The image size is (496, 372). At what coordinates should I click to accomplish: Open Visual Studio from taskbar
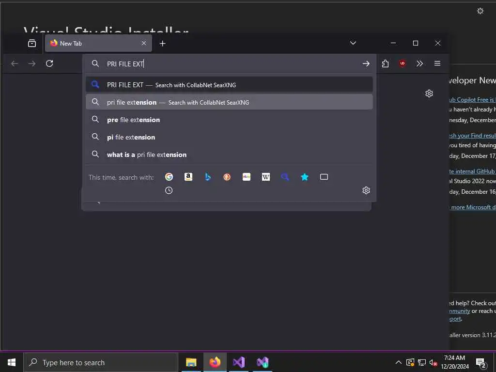pos(238,362)
